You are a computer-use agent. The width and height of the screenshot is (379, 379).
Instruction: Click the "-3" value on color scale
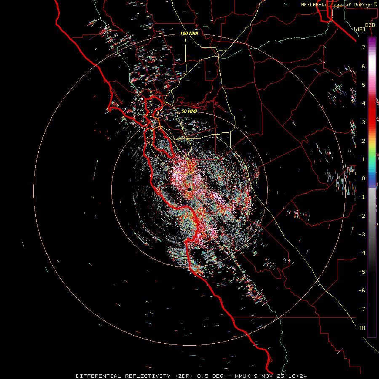[362, 235]
